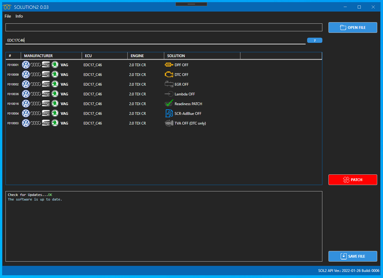Select the SCR-AdBlue OFF solution text
383x278 pixels.
[x=188, y=114]
